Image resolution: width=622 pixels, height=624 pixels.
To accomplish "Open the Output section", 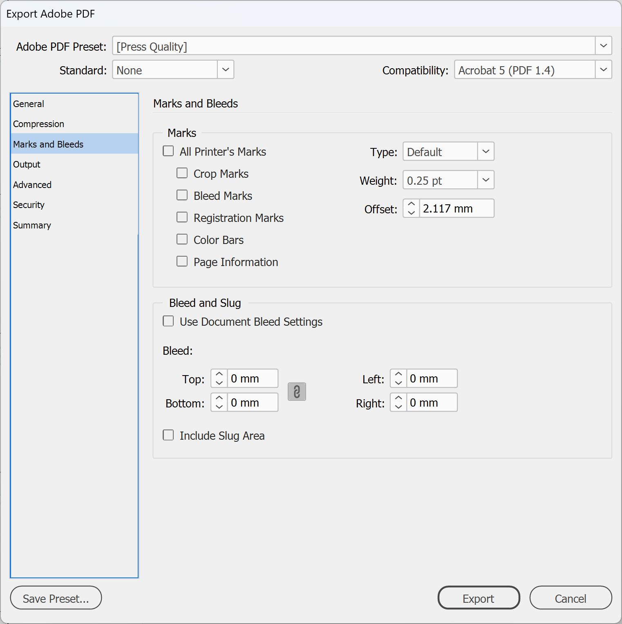I will click(x=74, y=164).
